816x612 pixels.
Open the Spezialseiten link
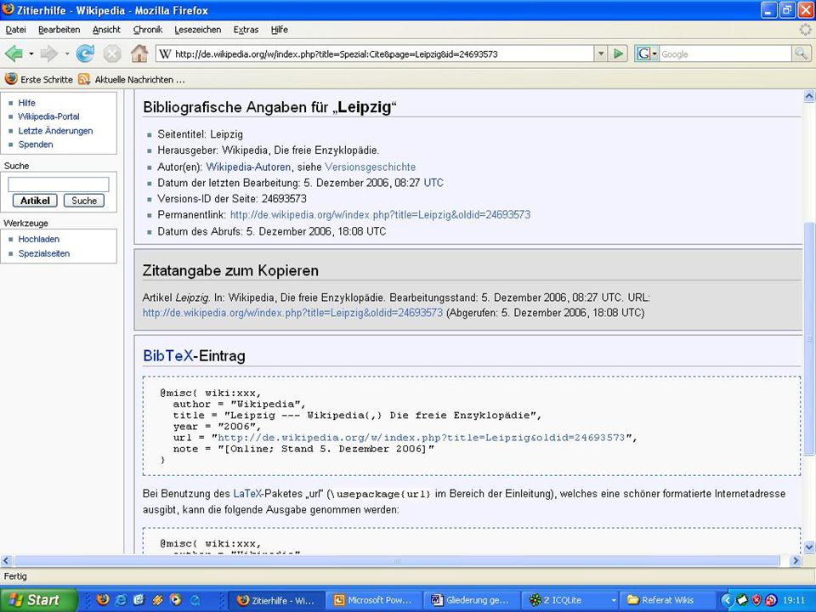pyautogui.click(x=44, y=253)
